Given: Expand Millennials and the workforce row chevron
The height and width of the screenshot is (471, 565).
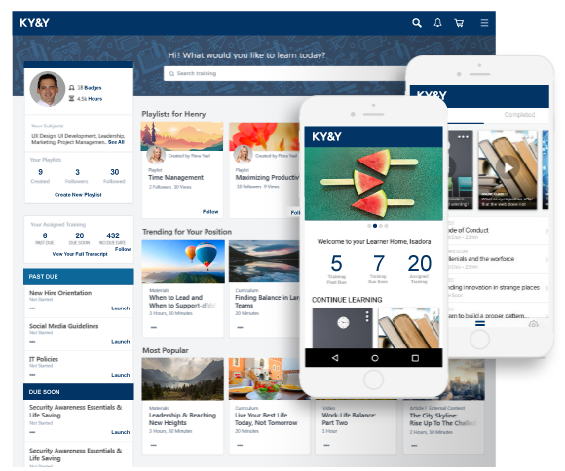Looking at the screenshot, I should (x=546, y=259).
